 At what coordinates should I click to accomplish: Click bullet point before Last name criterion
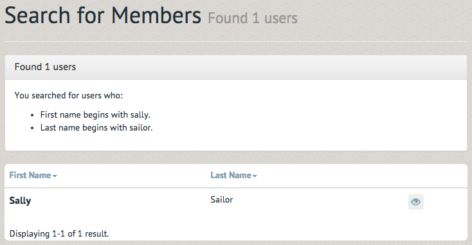click(32, 128)
